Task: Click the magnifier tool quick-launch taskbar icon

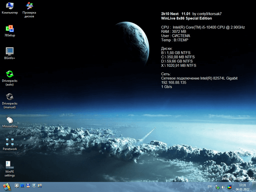Action: tap(40, 186)
